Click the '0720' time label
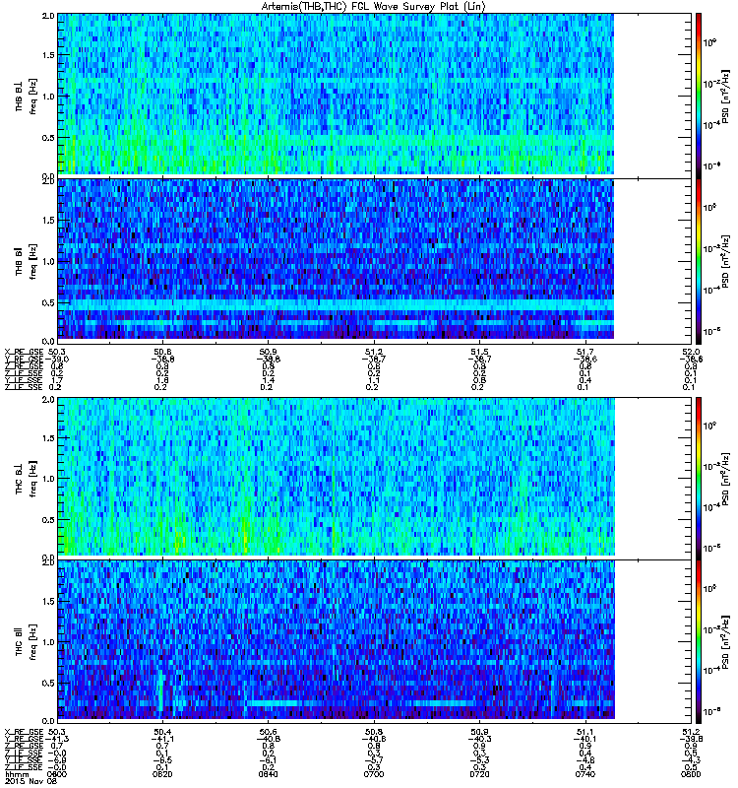738x788 pixels. [479, 774]
